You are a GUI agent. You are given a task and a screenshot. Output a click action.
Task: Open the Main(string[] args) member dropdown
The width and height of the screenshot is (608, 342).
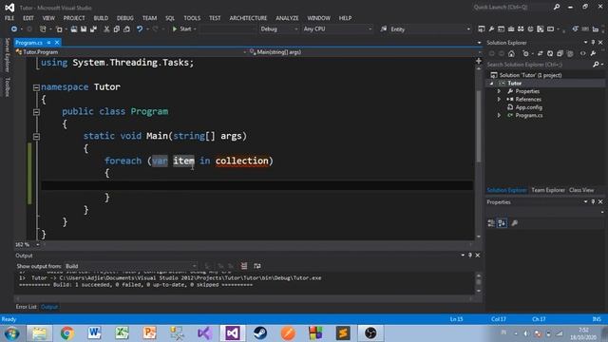coord(364,52)
